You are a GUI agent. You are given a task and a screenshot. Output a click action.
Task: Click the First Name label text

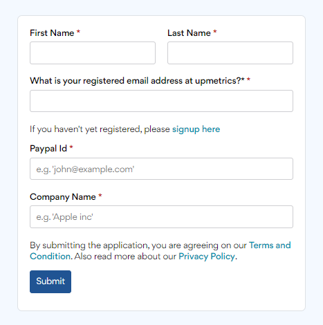pyautogui.click(x=52, y=33)
